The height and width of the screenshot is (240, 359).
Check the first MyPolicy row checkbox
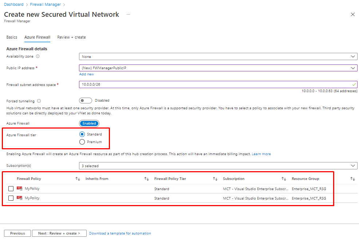pos(11,189)
